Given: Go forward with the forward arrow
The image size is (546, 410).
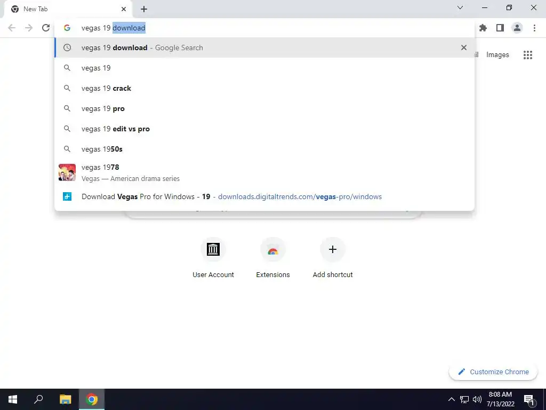Looking at the screenshot, I should click(29, 28).
